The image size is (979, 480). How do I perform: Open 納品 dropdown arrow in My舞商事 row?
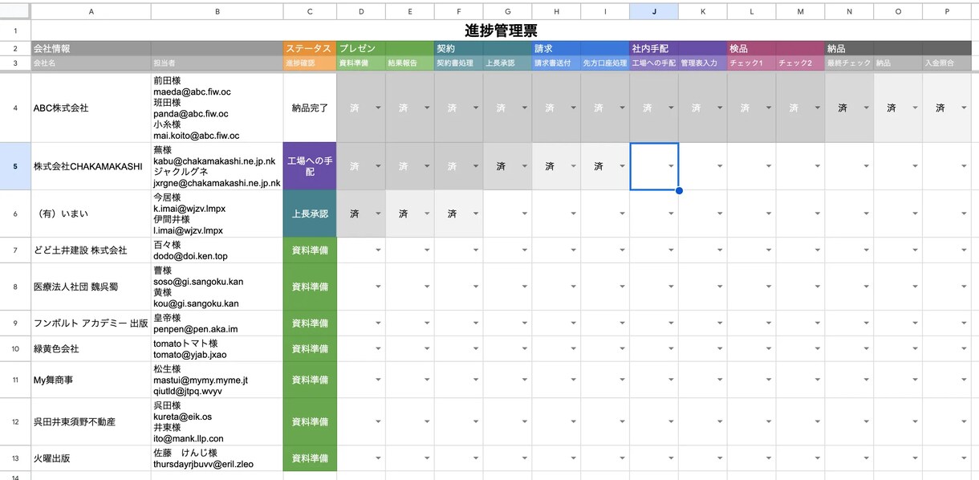[915, 380]
